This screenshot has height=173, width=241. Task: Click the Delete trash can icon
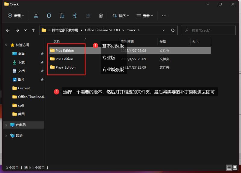101,16
